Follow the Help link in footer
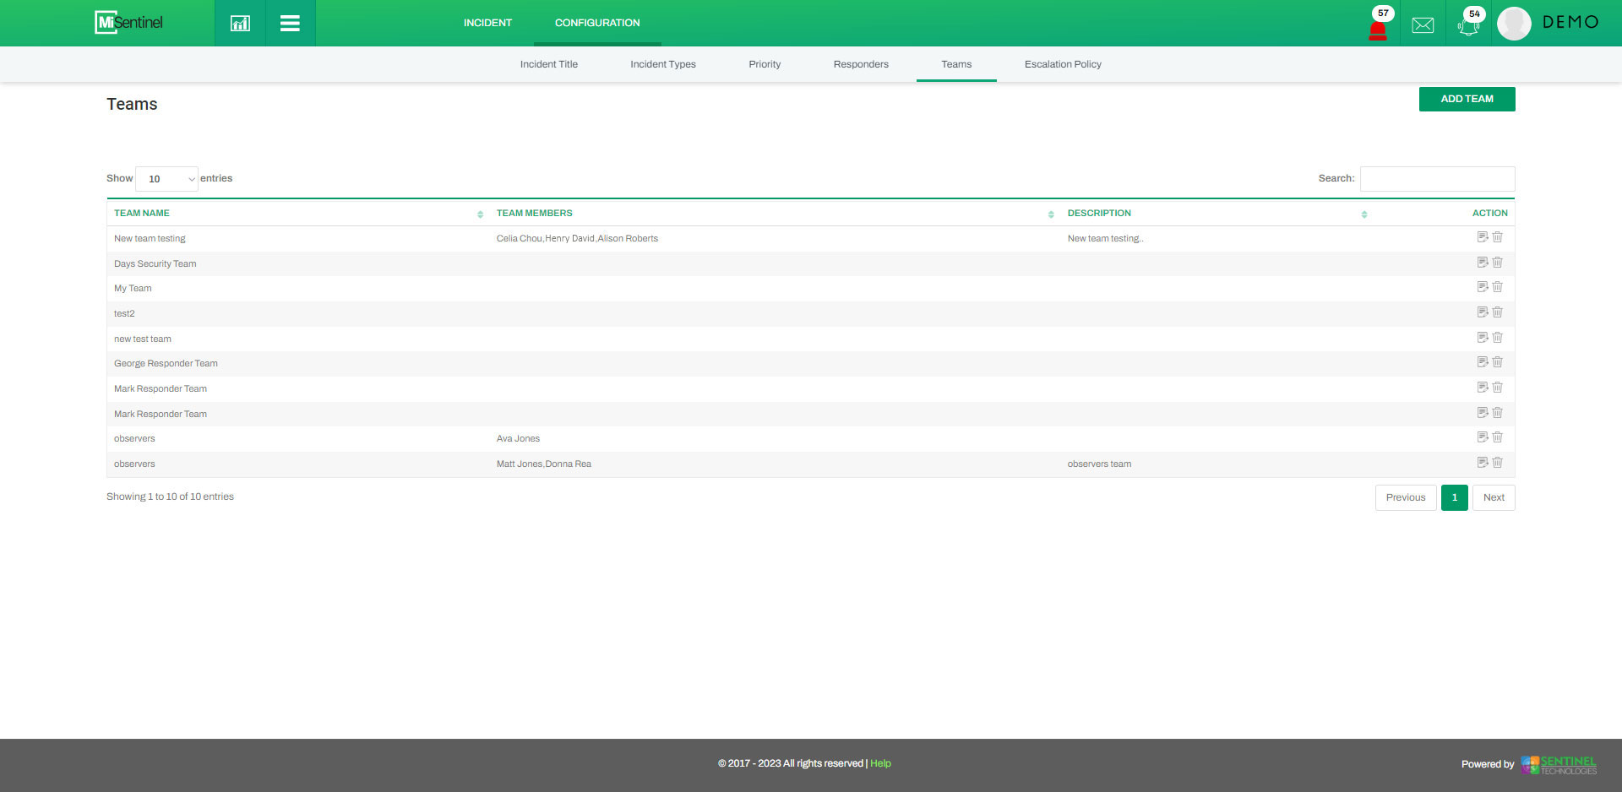 point(880,763)
